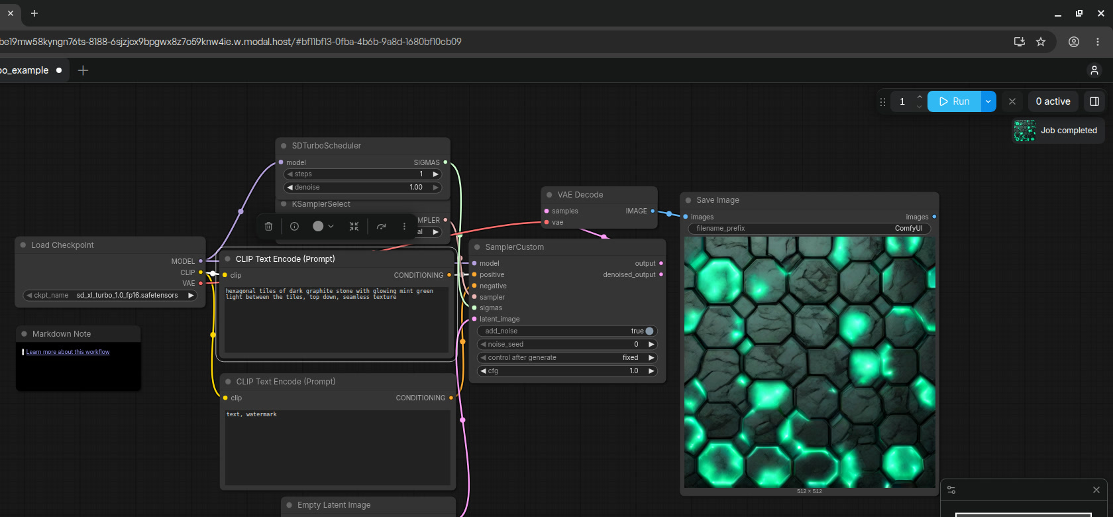Click the SIGMAS output port on SDTurboScheduler
This screenshot has width=1113, height=517.
445,162
